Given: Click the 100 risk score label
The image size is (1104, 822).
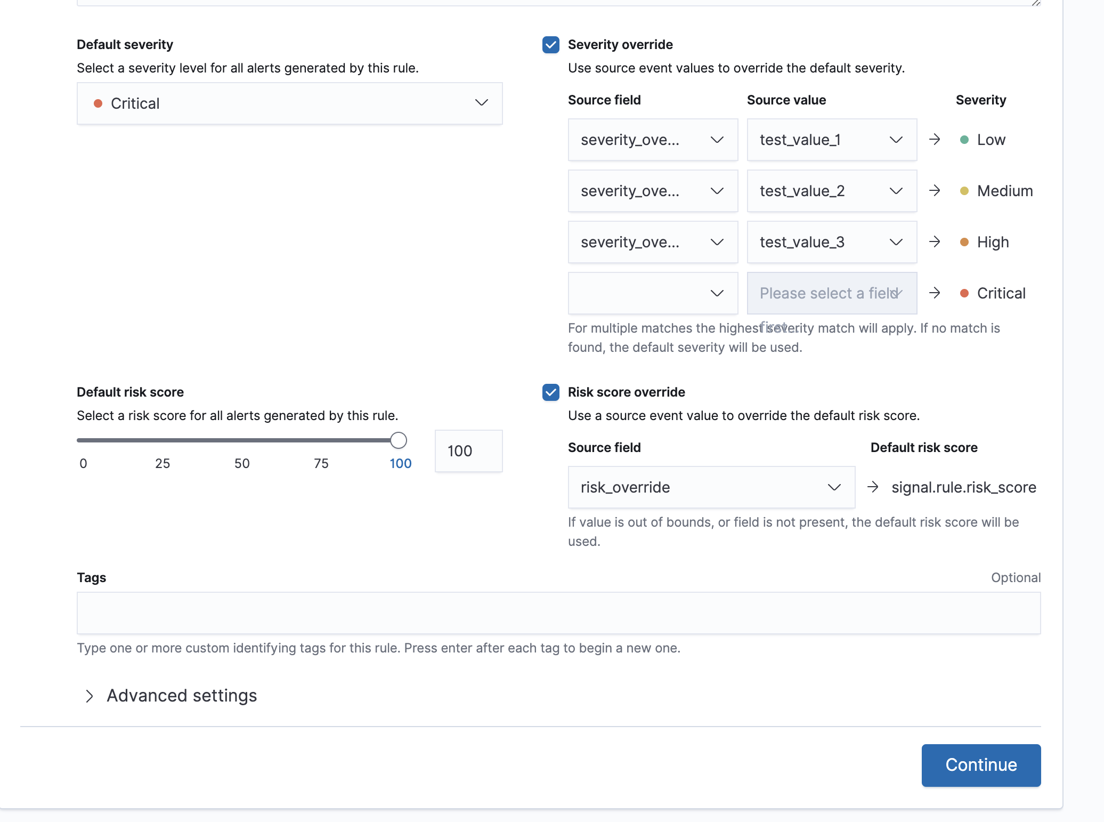Looking at the screenshot, I should (400, 463).
